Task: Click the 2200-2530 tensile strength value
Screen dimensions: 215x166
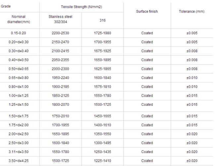Action: tap(61, 33)
